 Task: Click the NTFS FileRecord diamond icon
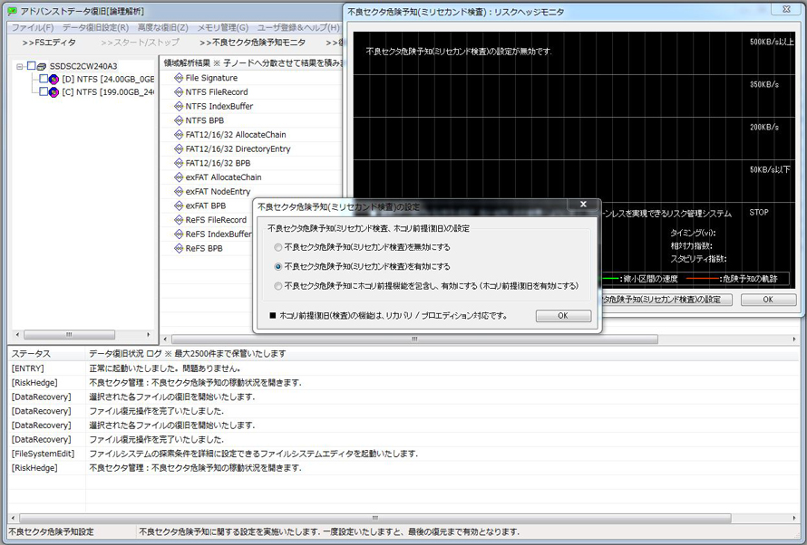point(179,92)
